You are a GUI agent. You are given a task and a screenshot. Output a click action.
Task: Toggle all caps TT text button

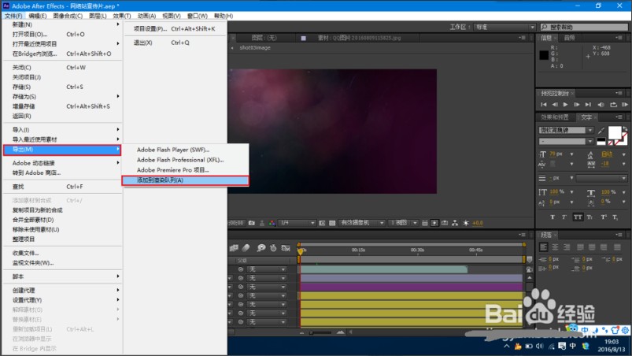click(578, 217)
